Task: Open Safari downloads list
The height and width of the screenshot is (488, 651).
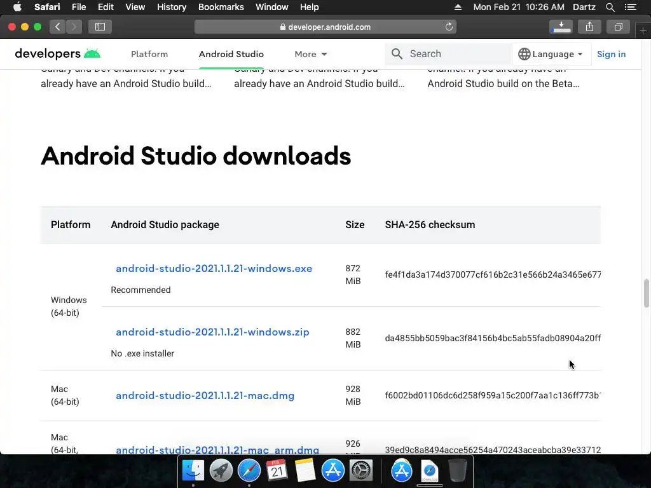Action: pos(561,27)
